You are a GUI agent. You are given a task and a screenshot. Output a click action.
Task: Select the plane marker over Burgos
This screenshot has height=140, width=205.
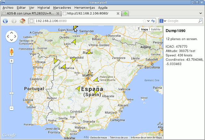(89, 52)
